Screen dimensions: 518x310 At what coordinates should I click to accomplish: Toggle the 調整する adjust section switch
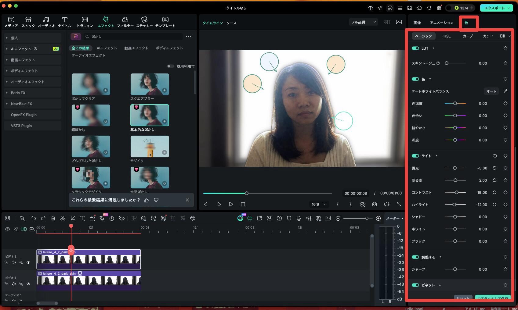(415, 257)
